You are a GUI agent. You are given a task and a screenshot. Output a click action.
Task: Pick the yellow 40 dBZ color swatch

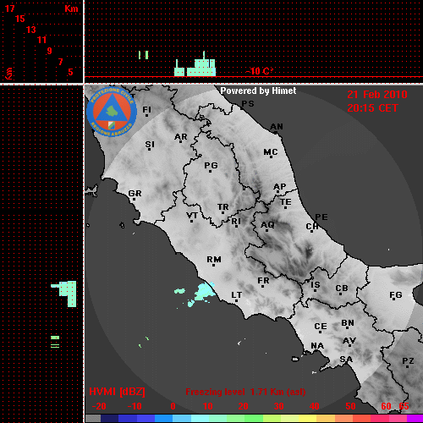click(307, 418)
